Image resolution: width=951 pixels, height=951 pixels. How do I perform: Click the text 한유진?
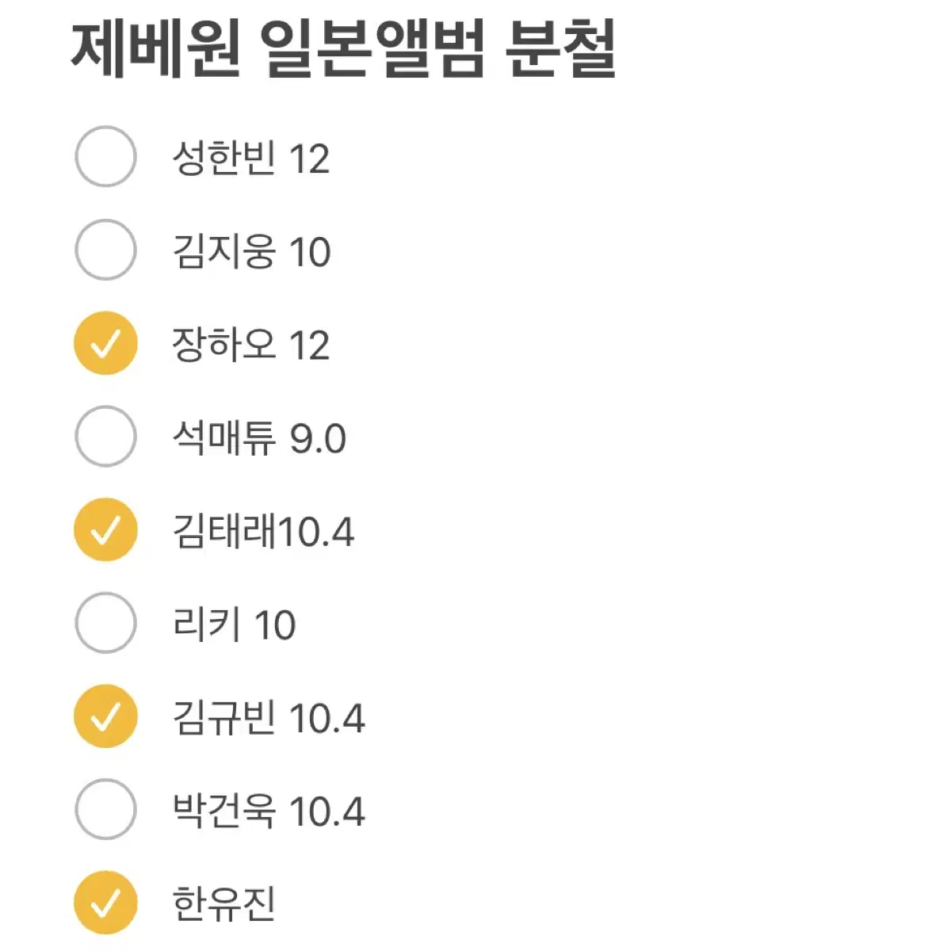point(223,904)
